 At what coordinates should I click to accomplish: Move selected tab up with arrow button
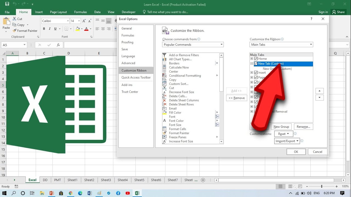[x=319, y=91]
